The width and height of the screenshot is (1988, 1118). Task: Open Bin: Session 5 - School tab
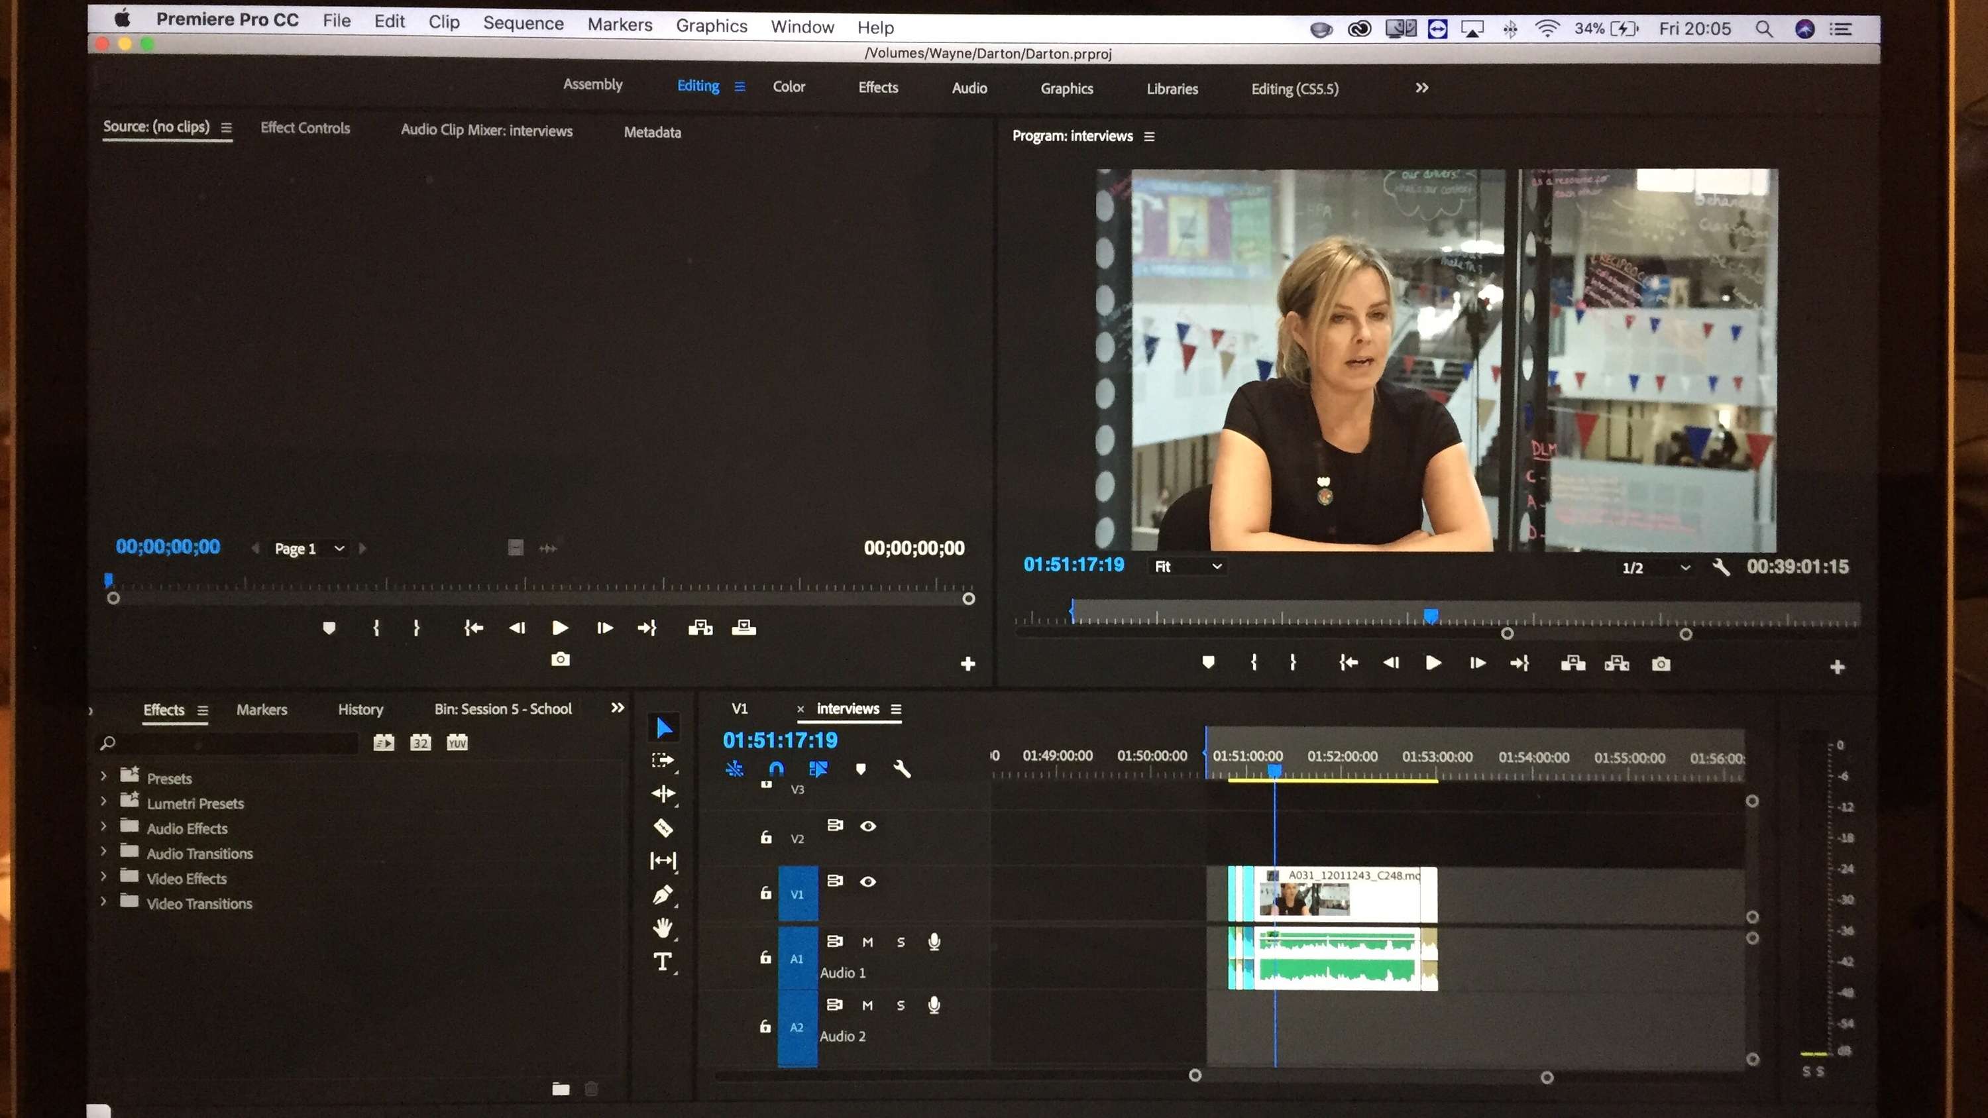[x=503, y=709]
